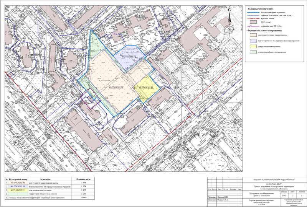Click table cell with cadastral number 40:27:030202:91

[x=17, y=183]
